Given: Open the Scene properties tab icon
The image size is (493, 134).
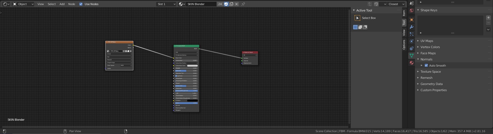Looking at the screenshot, I should tap(411, 3).
